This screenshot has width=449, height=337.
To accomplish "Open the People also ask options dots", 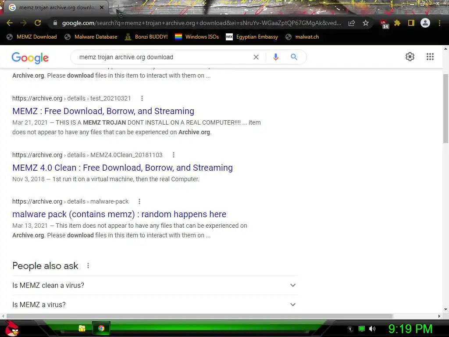I will 88,265.
